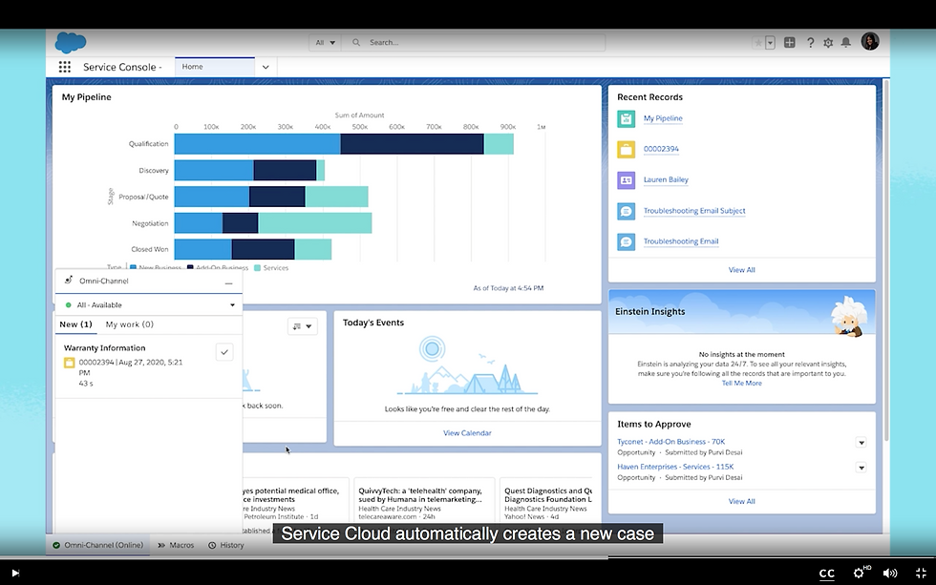Open the All - Available status dropdown
The height and width of the screenshot is (585, 936).
[149, 304]
